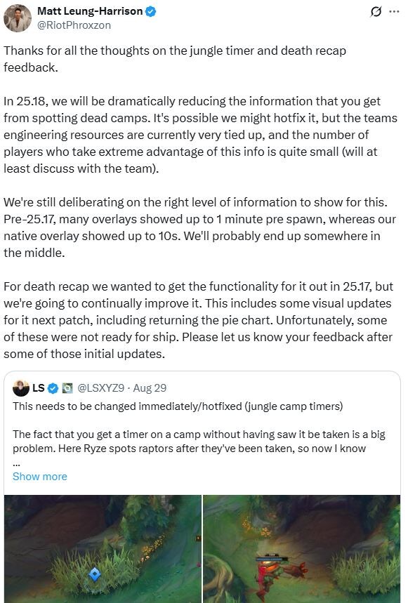Open the Matt Leung-Harrison name link
Screen dimensions: 408x603
(90, 11)
